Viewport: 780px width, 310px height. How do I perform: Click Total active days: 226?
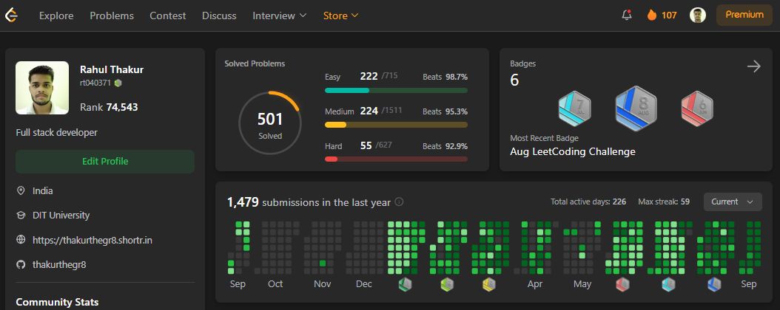tap(588, 202)
